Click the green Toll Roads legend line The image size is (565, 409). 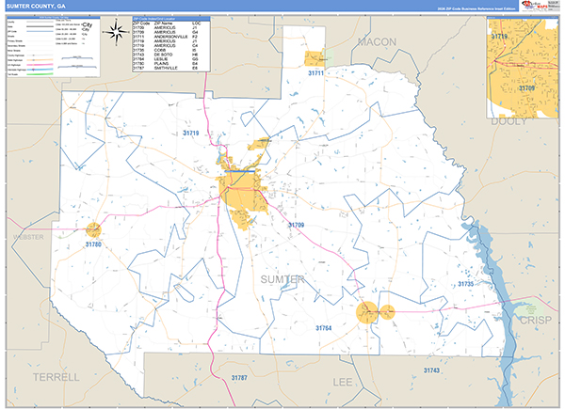click(x=40, y=74)
